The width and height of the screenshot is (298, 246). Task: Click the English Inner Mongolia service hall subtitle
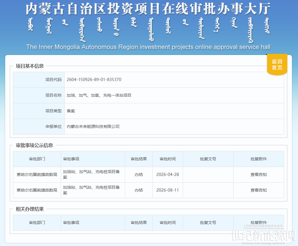click(x=148, y=47)
